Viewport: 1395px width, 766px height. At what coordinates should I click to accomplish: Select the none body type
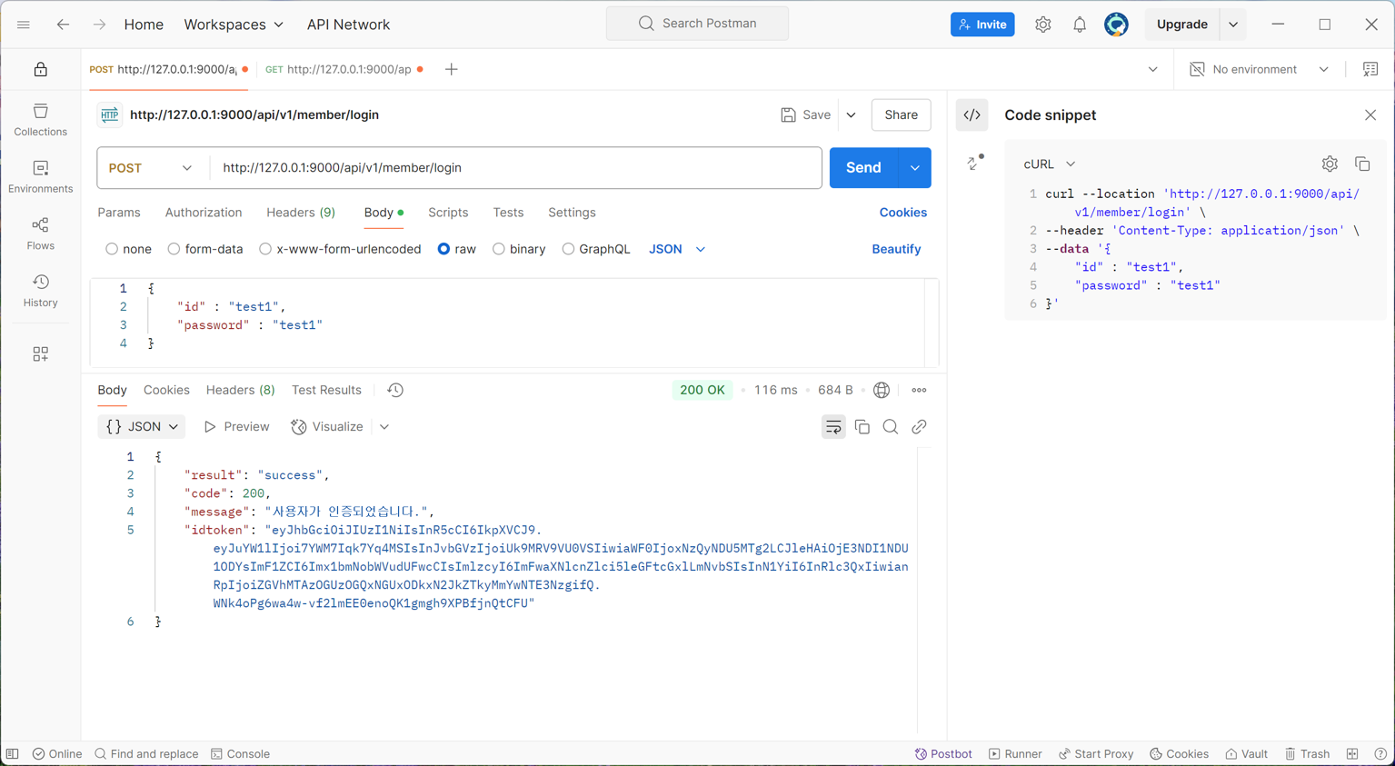pyautogui.click(x=112, y=249)
